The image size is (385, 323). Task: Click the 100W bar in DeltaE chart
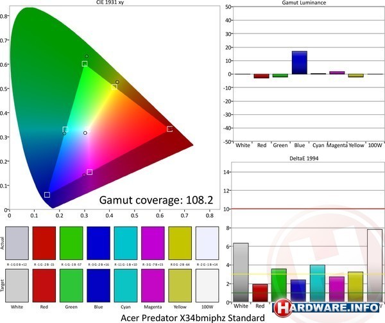[375, 266]
